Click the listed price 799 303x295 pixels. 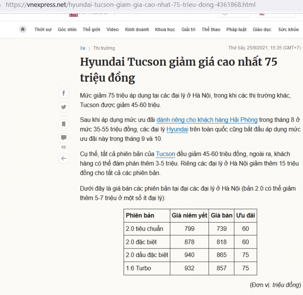[x=189, y=229]
